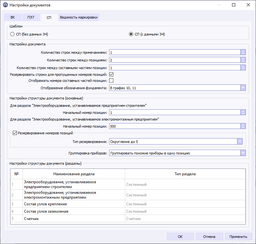The height and width of the screenshot is (244, 256).
Task: Switch to the ПЭ7 tab
Action: click(x=31, y=17)
